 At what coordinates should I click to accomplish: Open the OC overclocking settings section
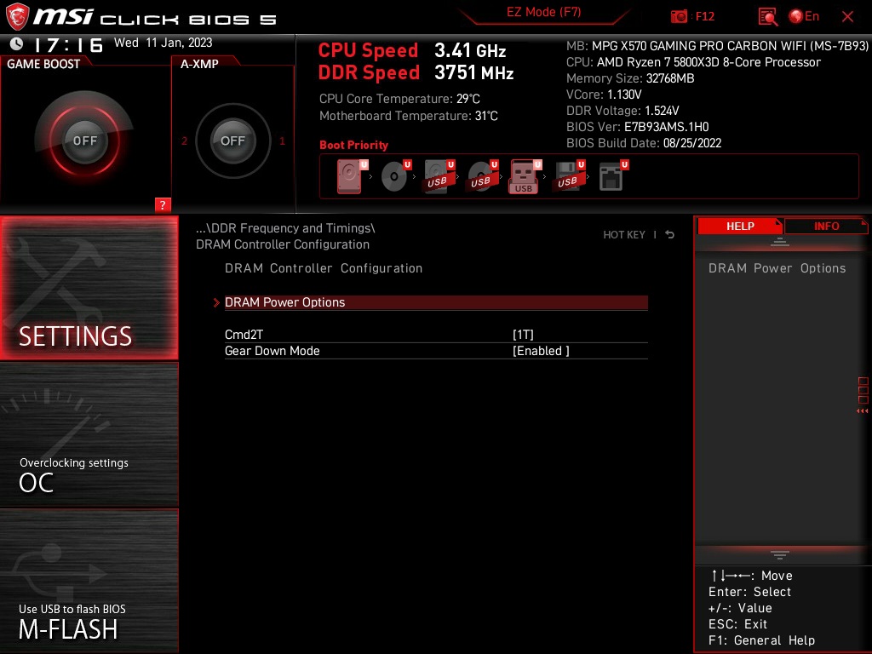point(89,435)
